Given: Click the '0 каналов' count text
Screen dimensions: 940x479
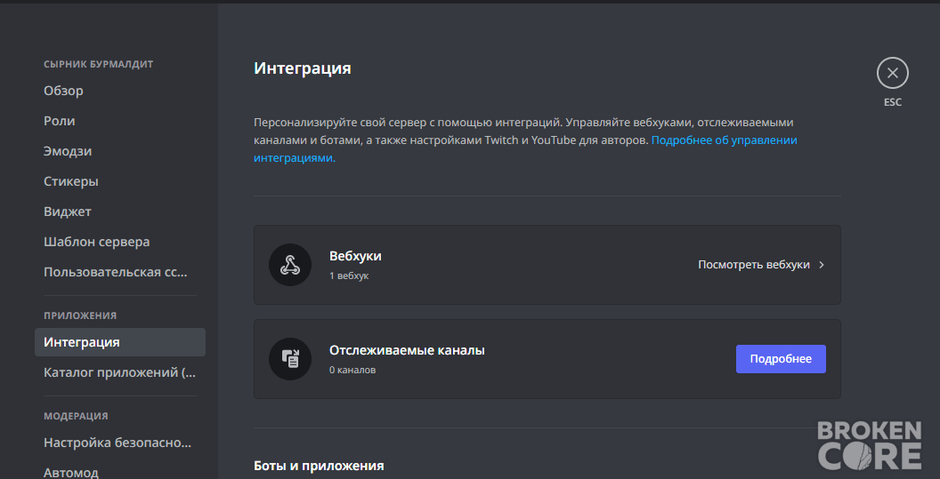Looking at the screenshot, I should pyautogui.click(x=352, y=370).
